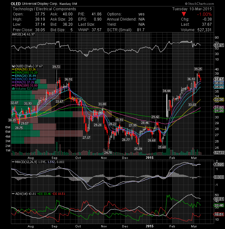
Task: Click the magenta EMA(100) legend color dash
Action: [13, 86]
